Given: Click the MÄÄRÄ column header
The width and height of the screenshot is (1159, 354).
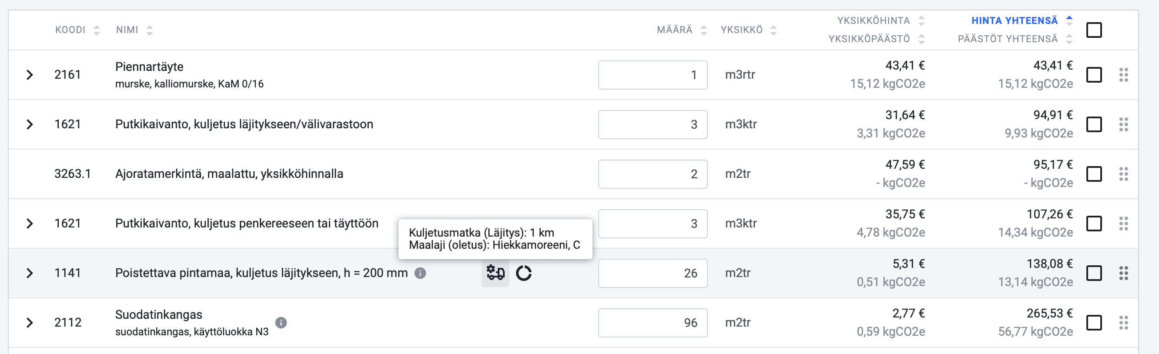Looking at the screenshot, I should point(674,30).
